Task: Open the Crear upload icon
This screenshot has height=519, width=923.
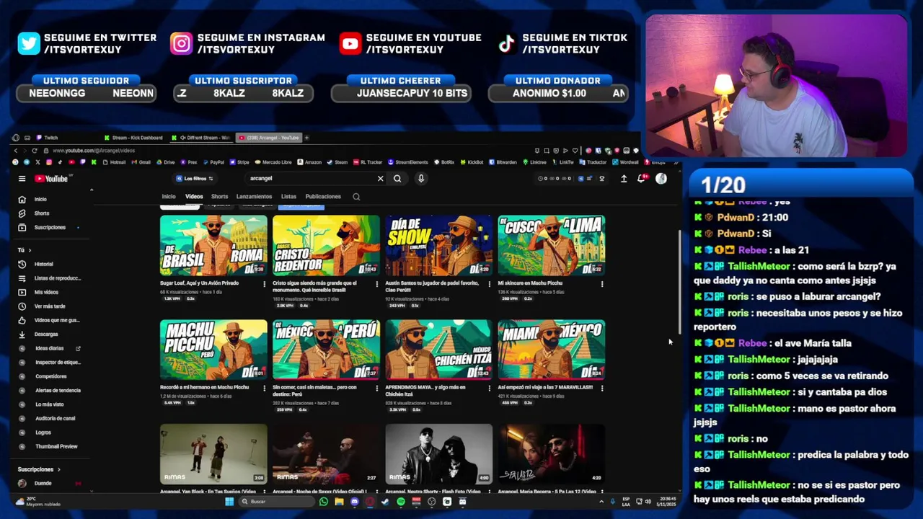Action: click(624, 179)
